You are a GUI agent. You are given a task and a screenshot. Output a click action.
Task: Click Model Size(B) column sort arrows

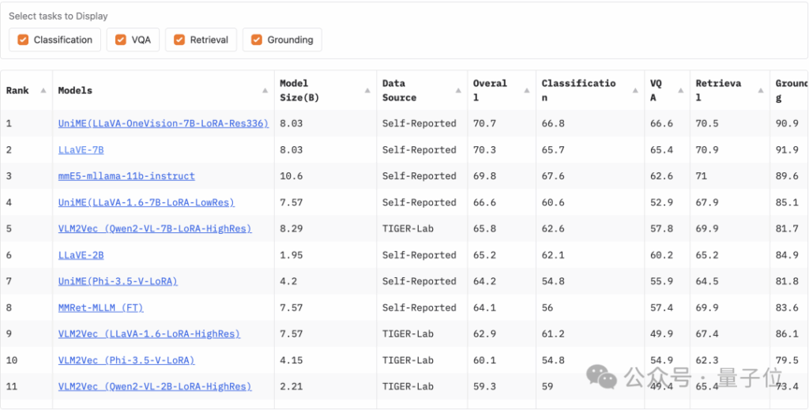pos(367,91)
